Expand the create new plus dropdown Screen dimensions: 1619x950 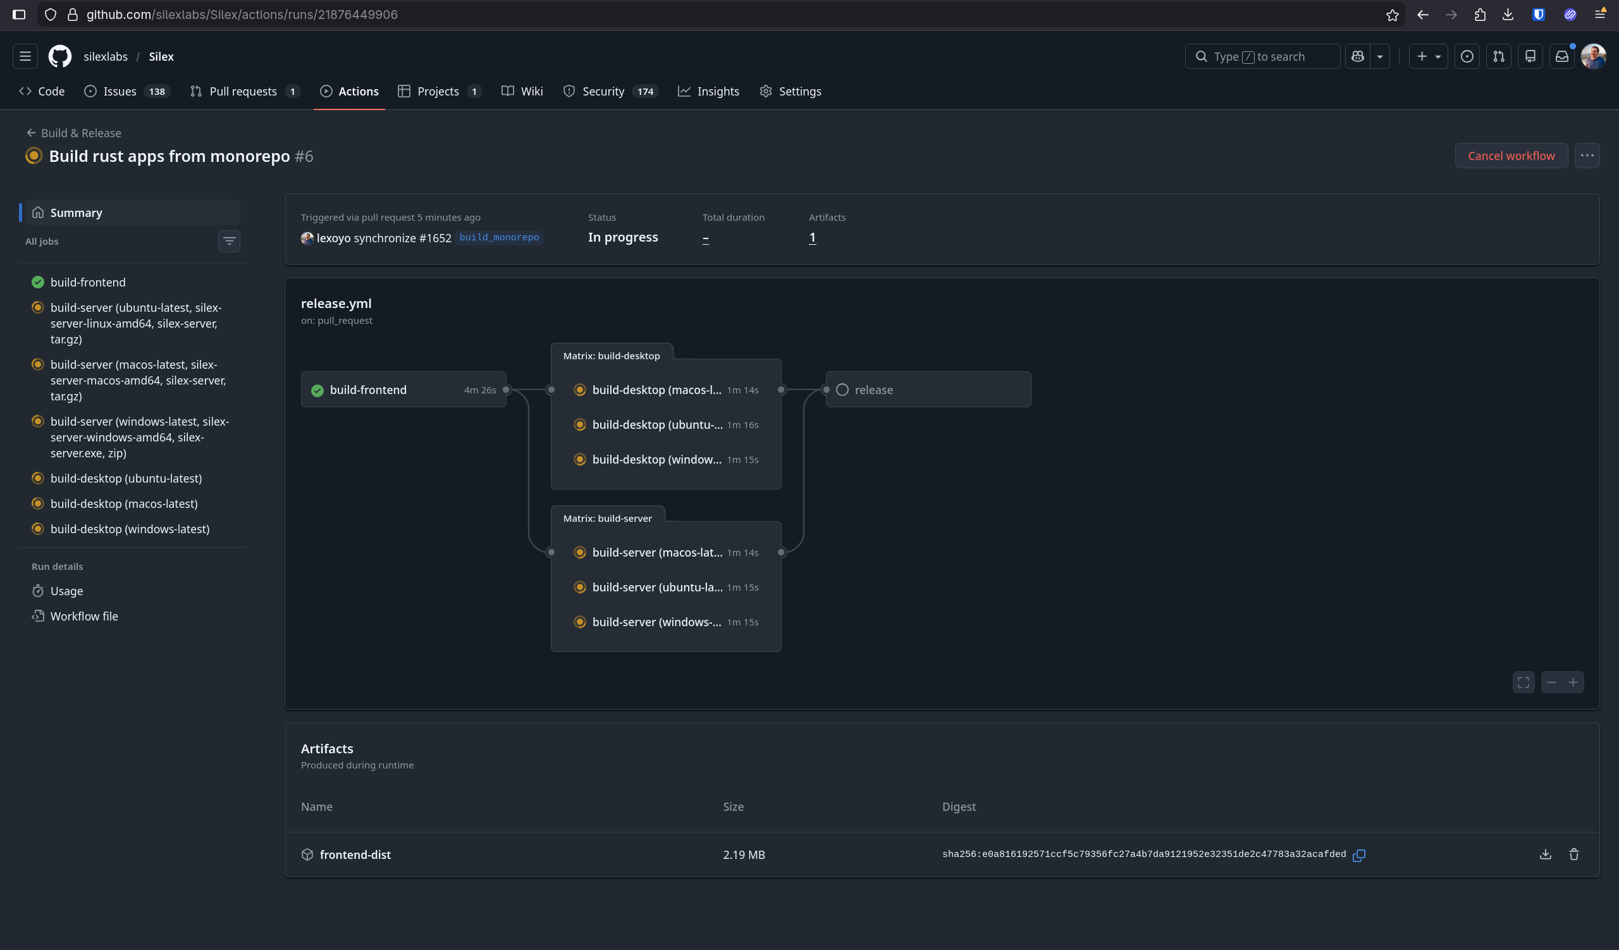pyautogui.click(x=1427, y=56)
